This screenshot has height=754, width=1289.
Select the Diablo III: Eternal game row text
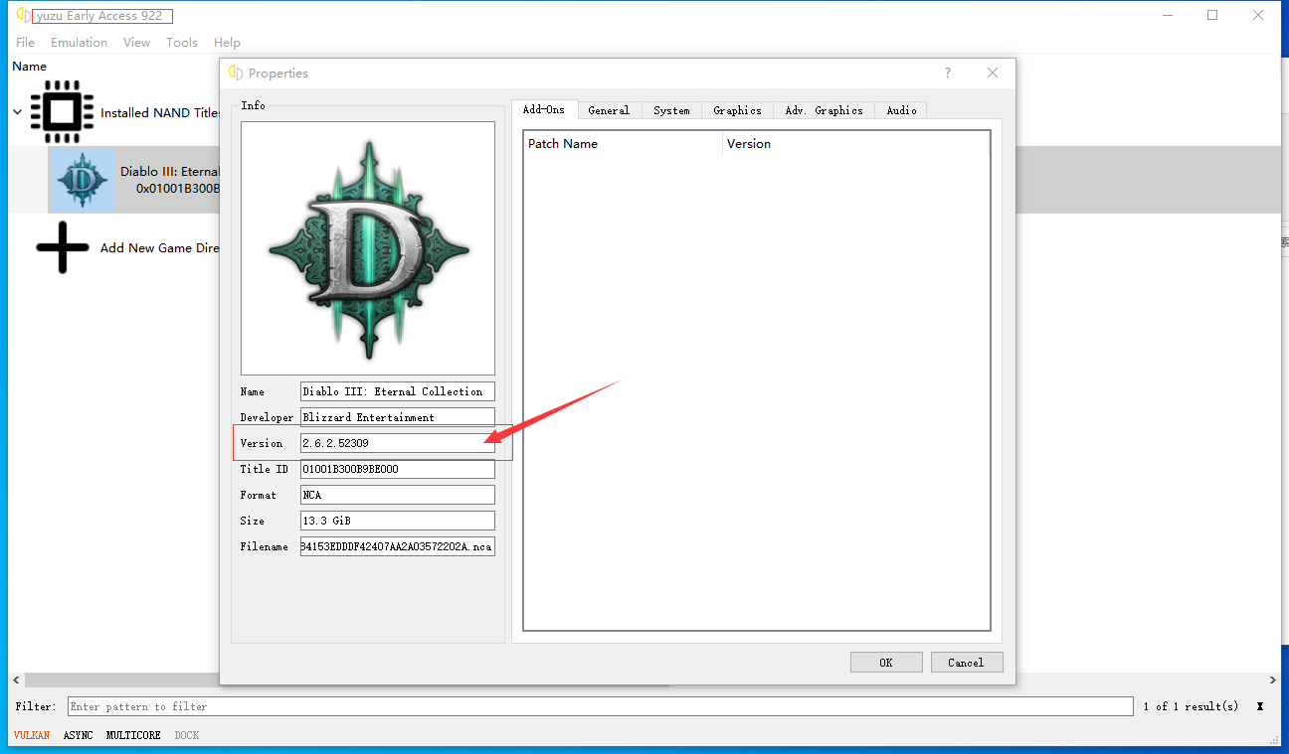click(x=169, y=180)
